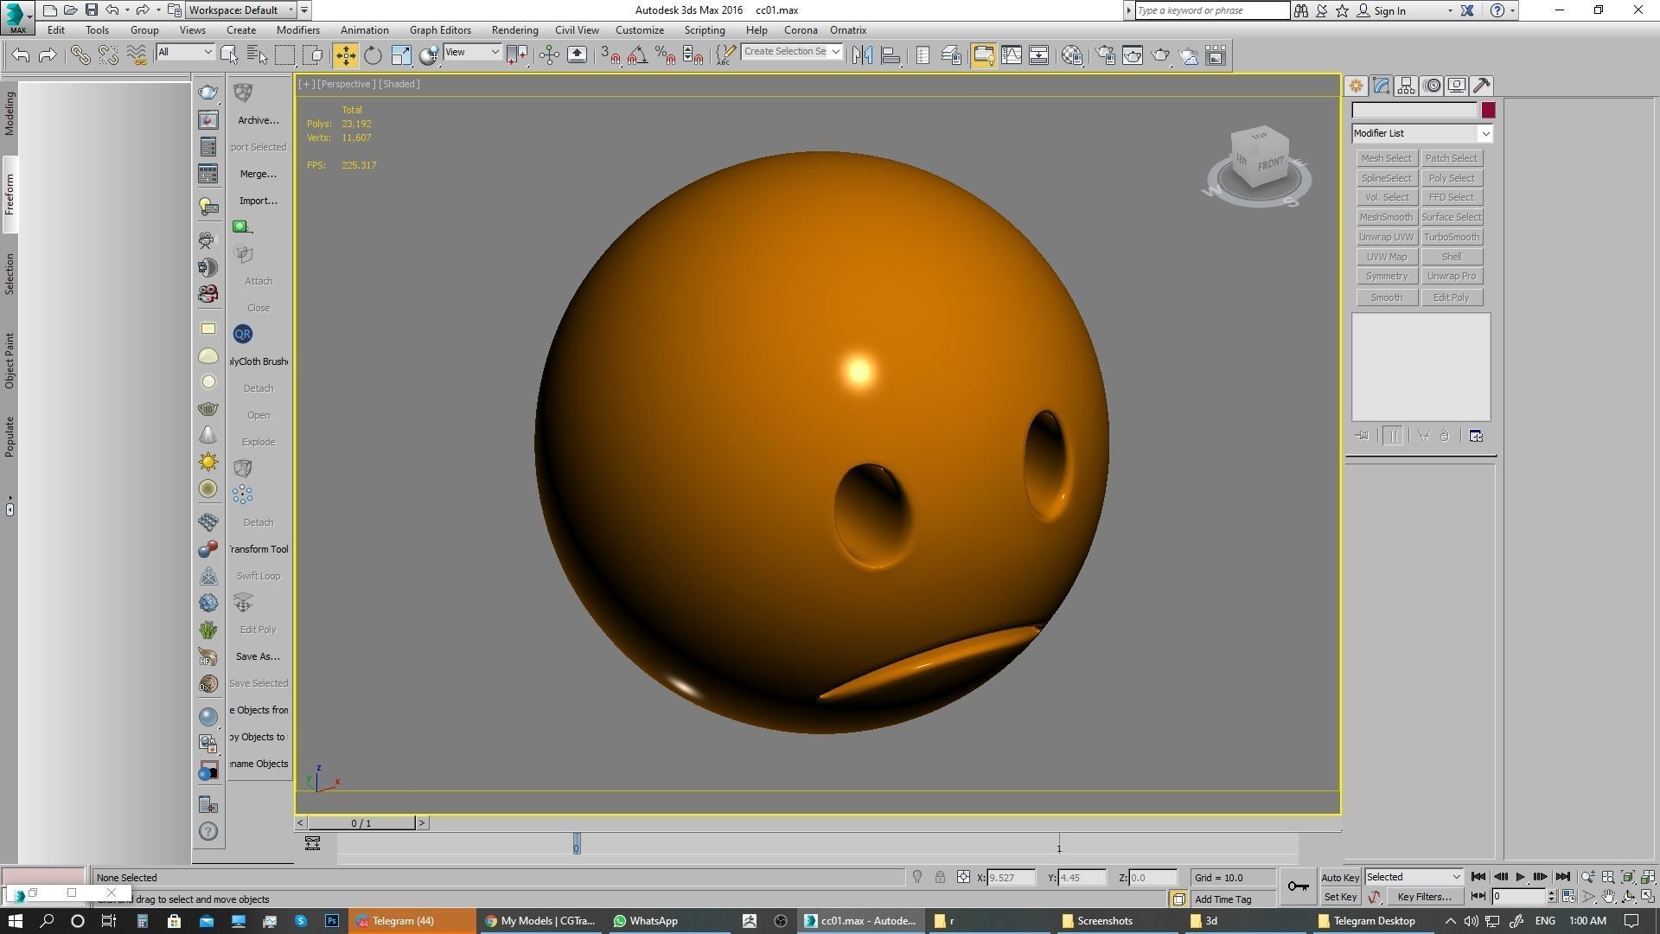The width and height of the screenshot is (1660, 934).
Task: Click the Align tool icon
Action: (x=891, y=55)
